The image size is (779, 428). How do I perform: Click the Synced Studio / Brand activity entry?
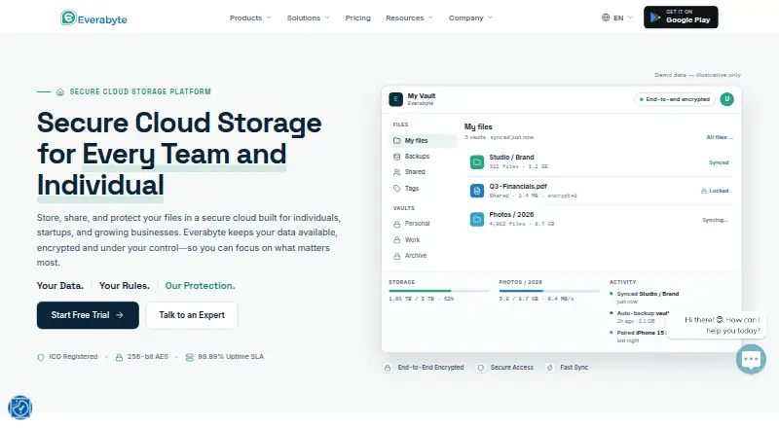645,298
